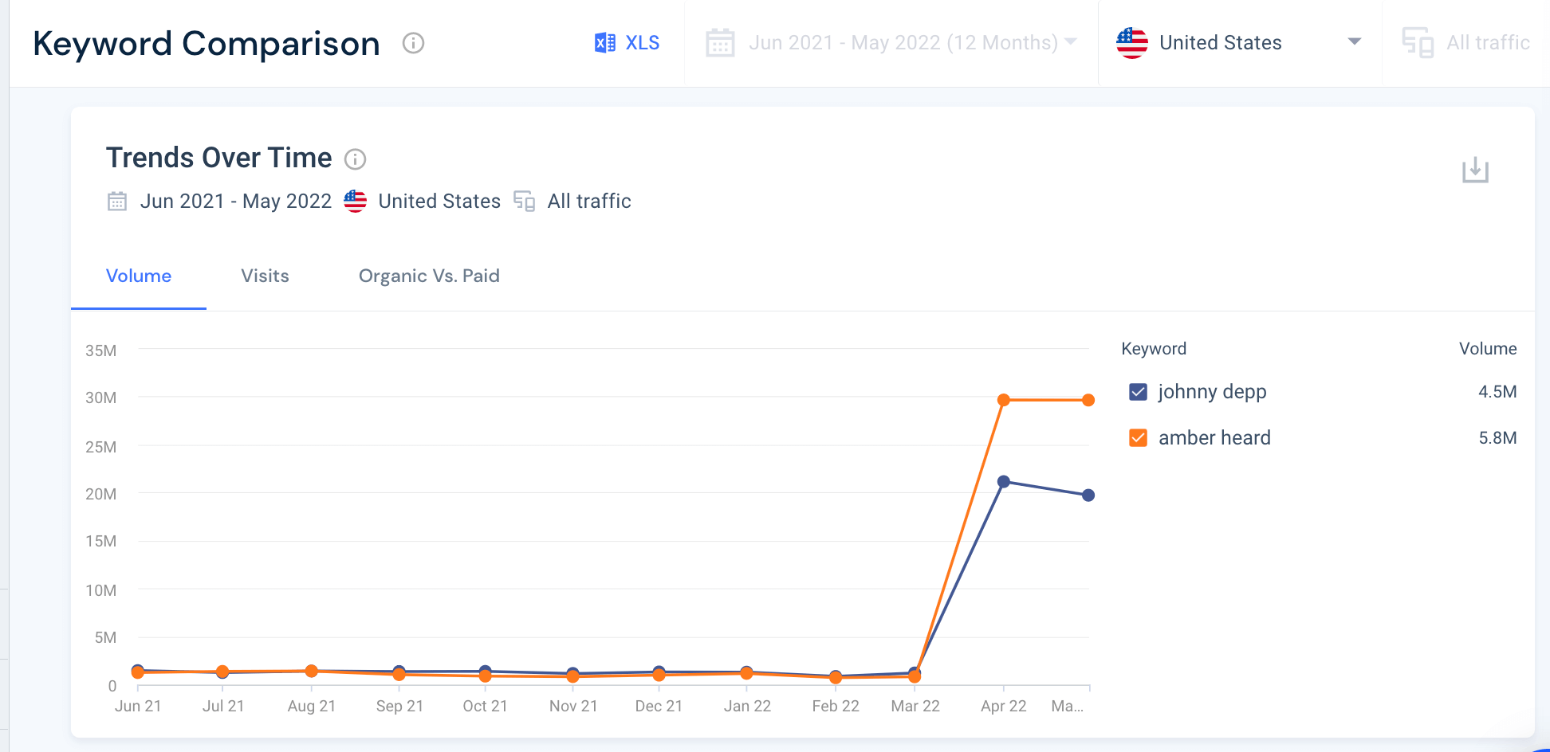Click the United States flag icon

(1131, 42)
